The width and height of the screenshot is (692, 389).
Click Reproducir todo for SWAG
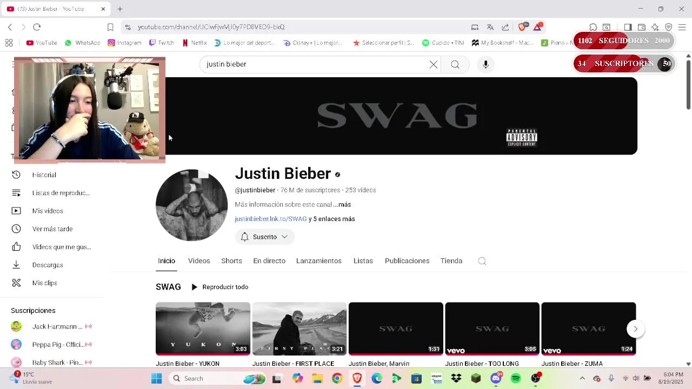[x=219, y=287]
